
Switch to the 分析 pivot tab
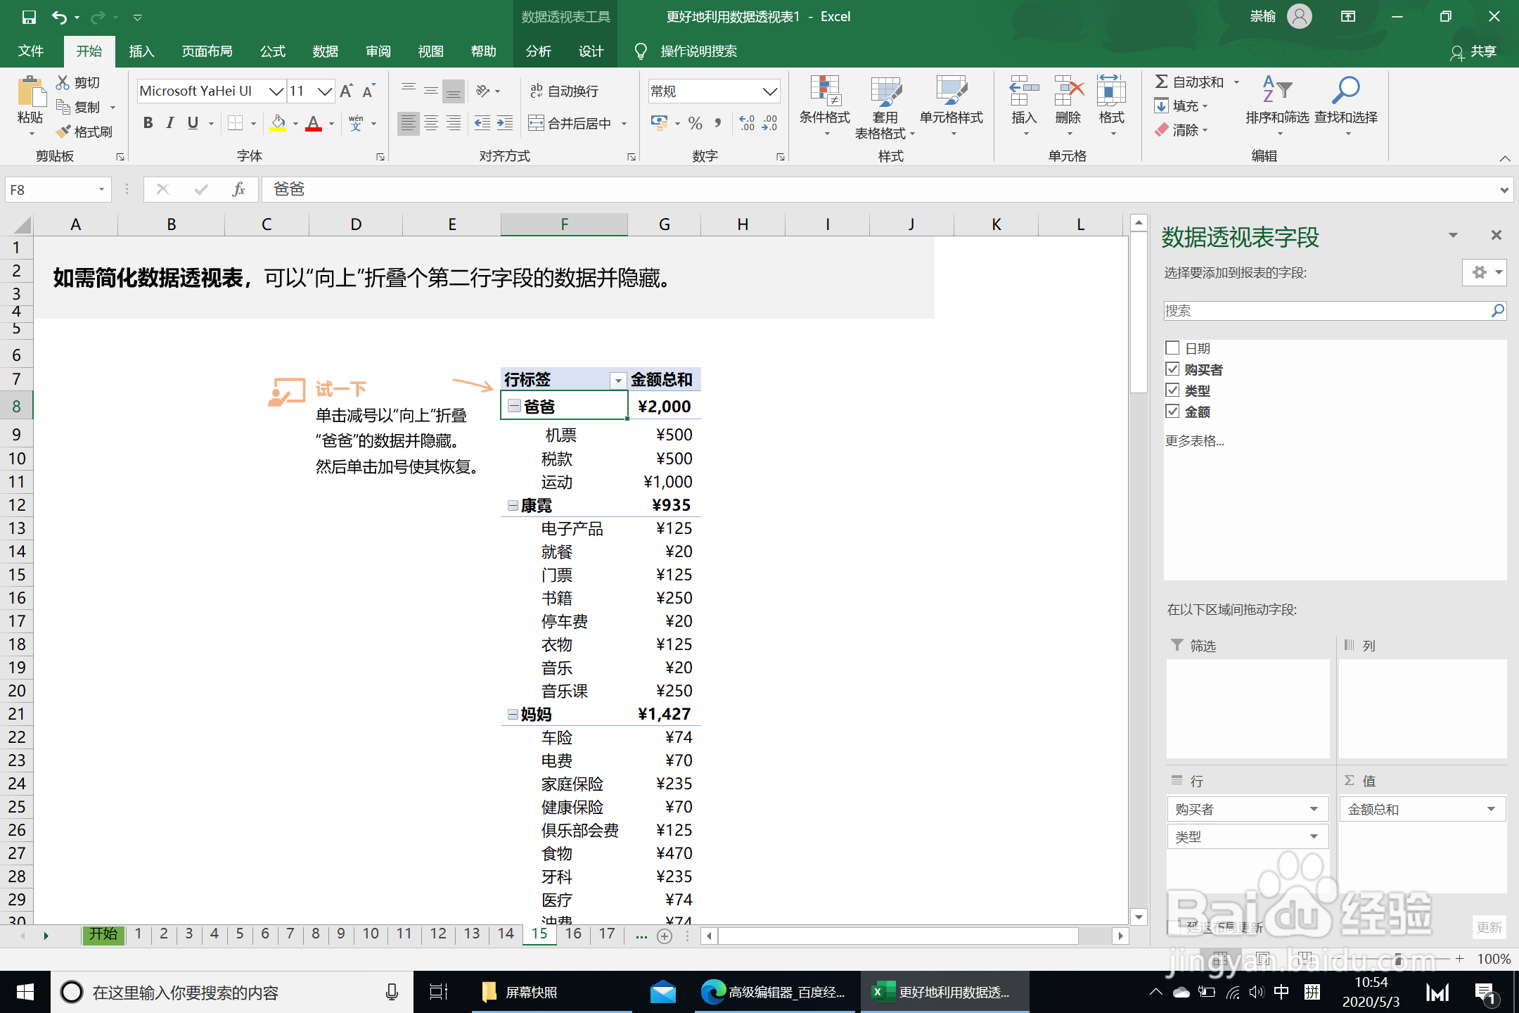(539, 51)
